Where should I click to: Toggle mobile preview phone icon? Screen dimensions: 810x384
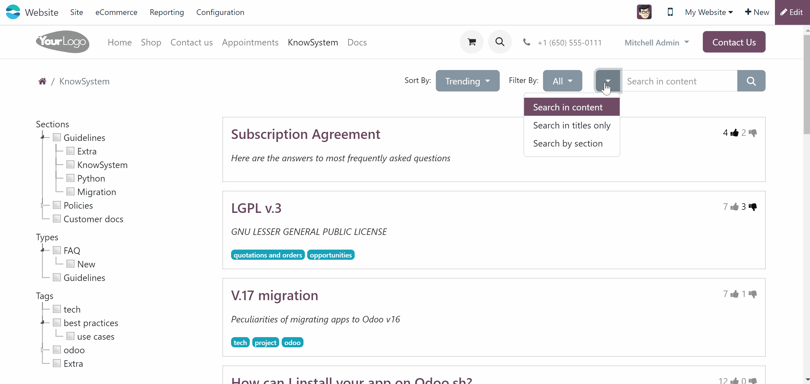click(670, 12)
